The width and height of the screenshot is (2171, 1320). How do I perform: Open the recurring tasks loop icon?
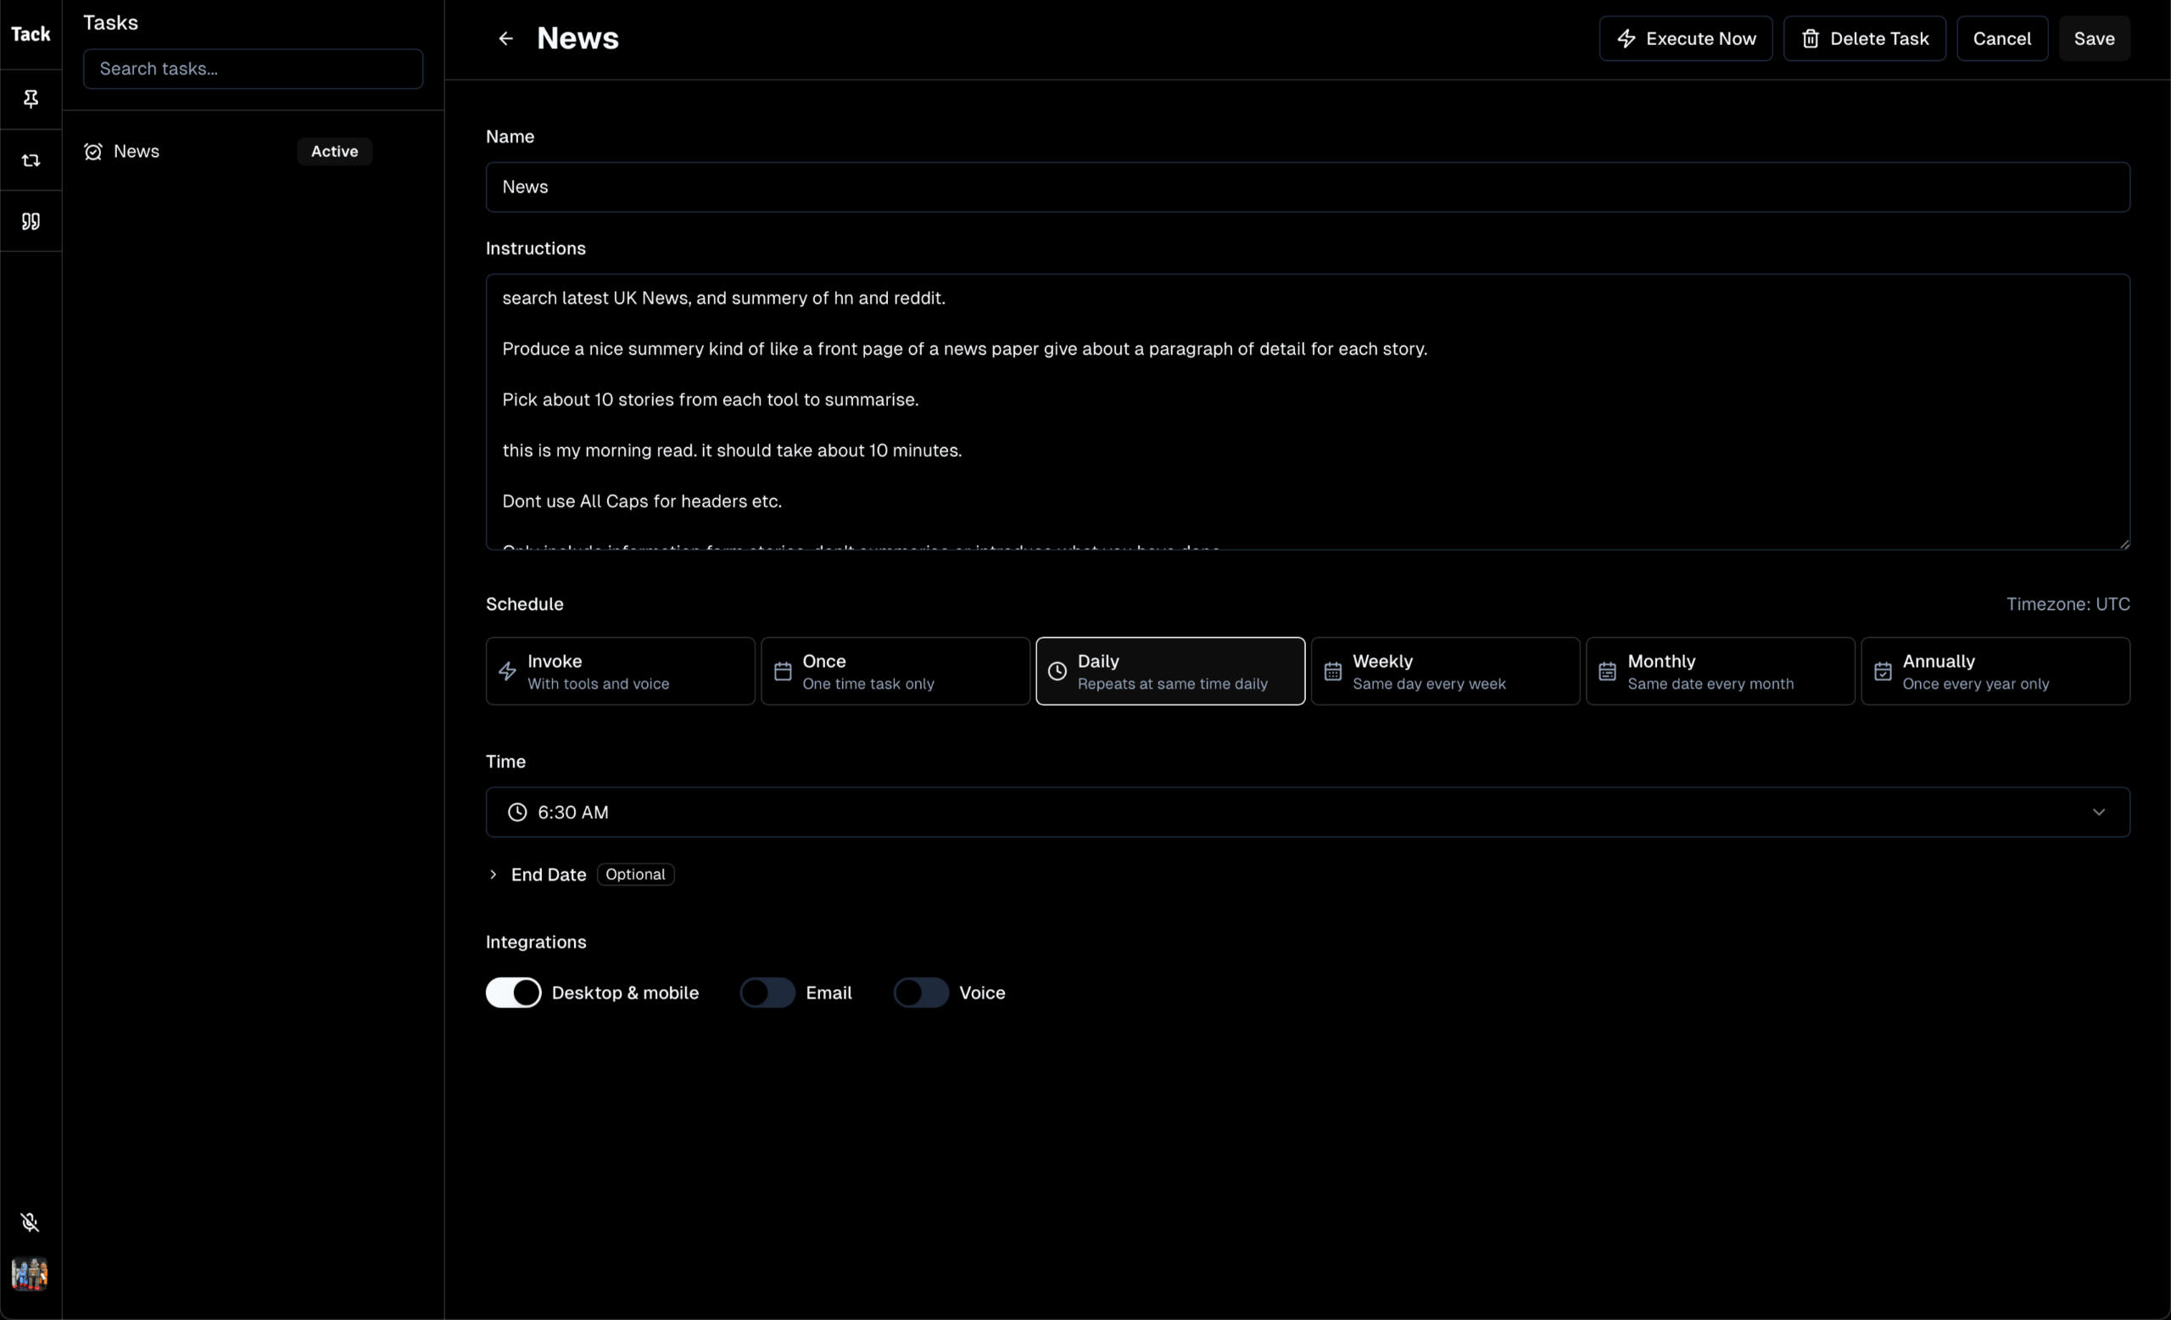(31, 160)
